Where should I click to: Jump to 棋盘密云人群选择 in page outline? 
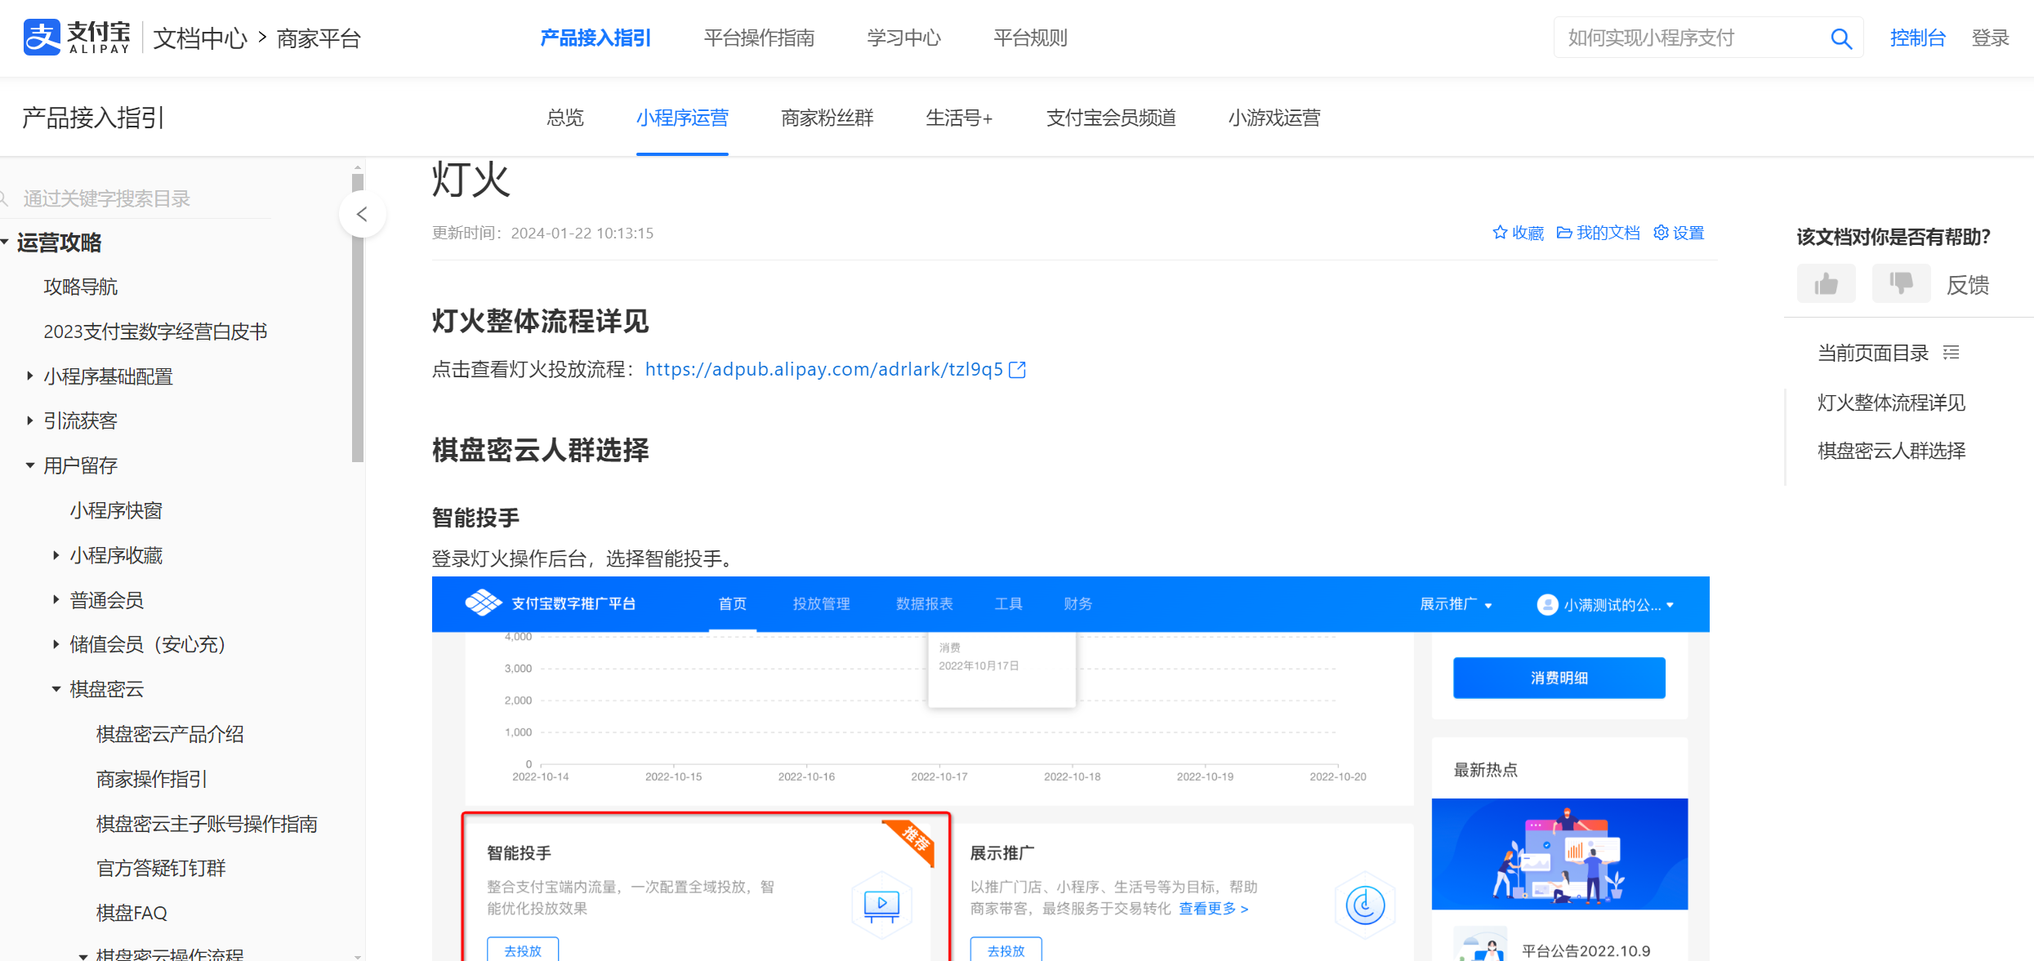pos(1891,451)
